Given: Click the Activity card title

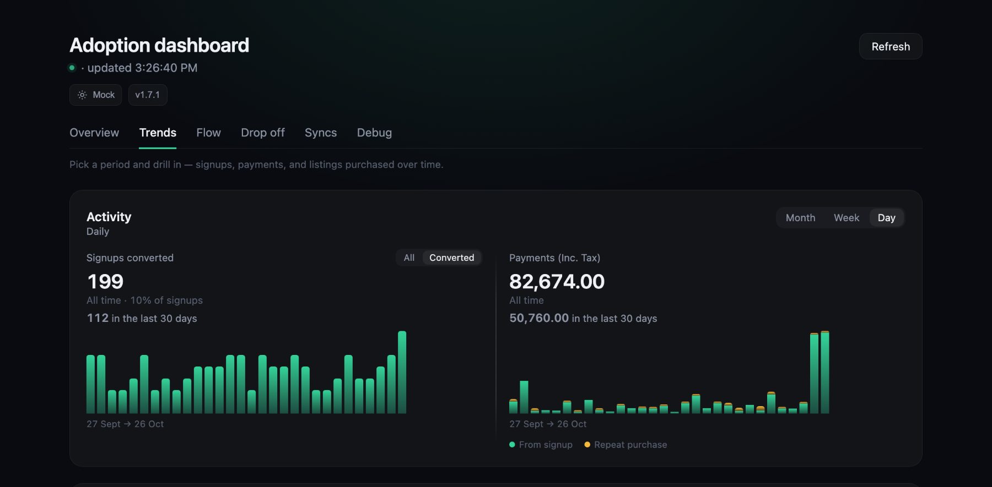Looking at the screenshot, I should [x=109, y=217].
